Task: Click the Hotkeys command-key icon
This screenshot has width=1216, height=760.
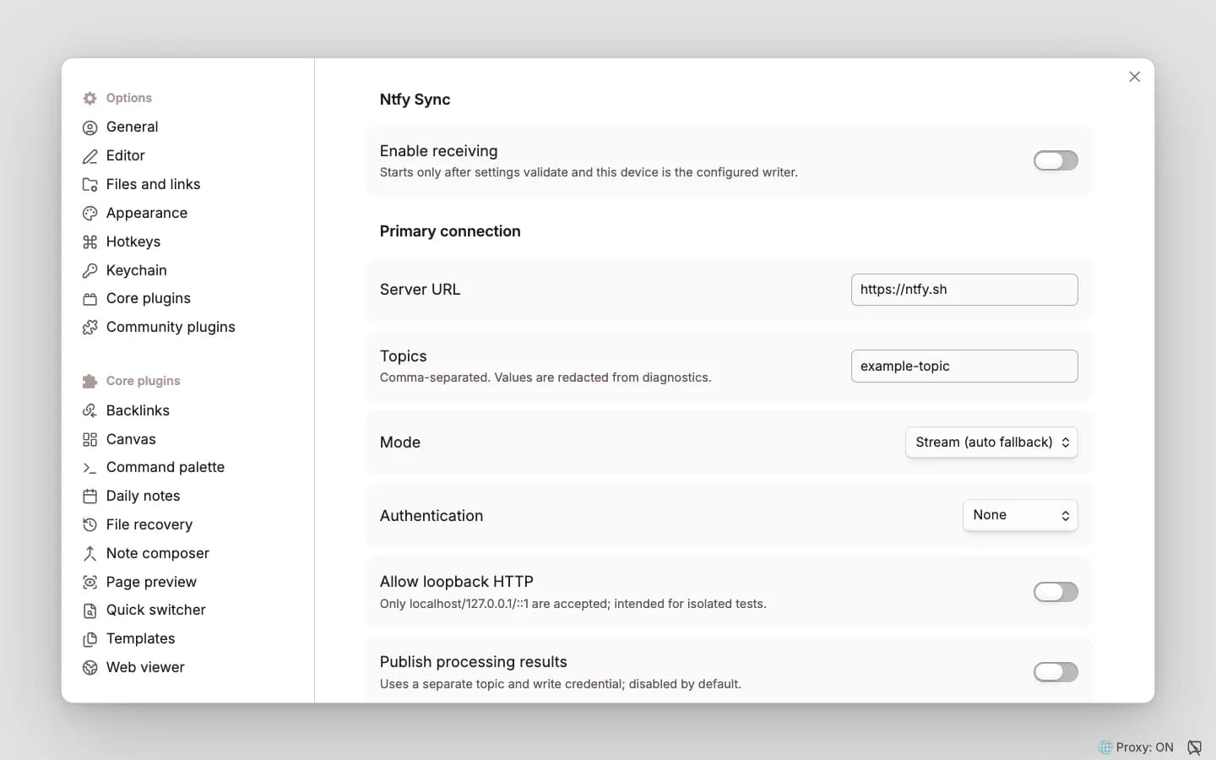Action: click(x=90, y=242)
